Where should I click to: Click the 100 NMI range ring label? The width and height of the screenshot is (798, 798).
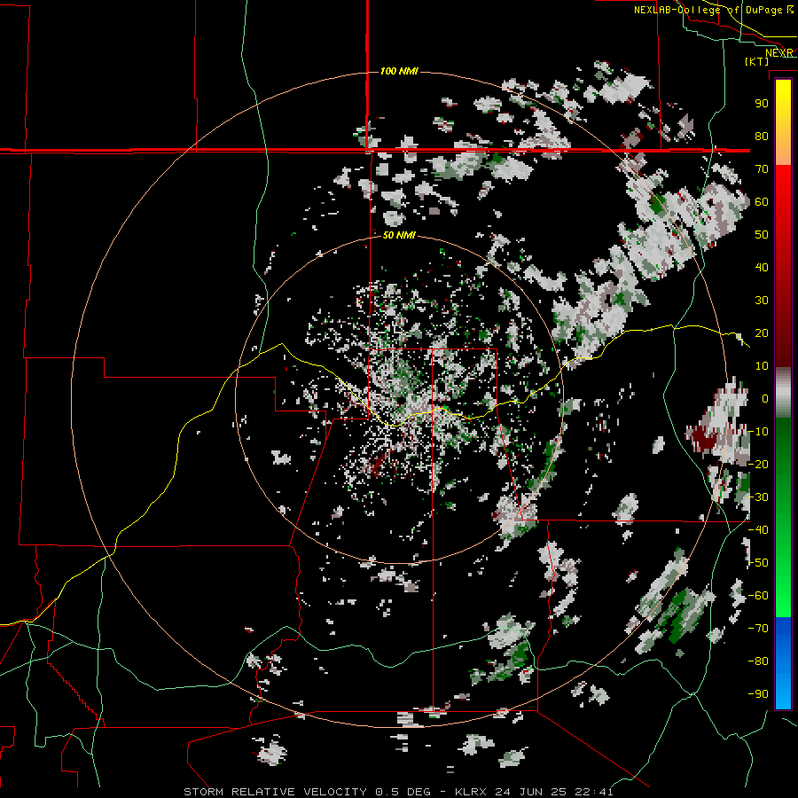(x=399, y=71)
